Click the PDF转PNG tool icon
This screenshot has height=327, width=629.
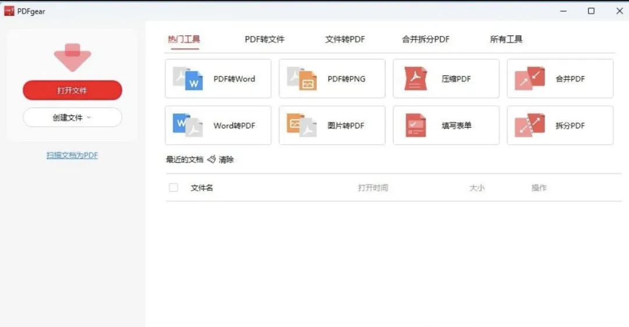[302, 78]
